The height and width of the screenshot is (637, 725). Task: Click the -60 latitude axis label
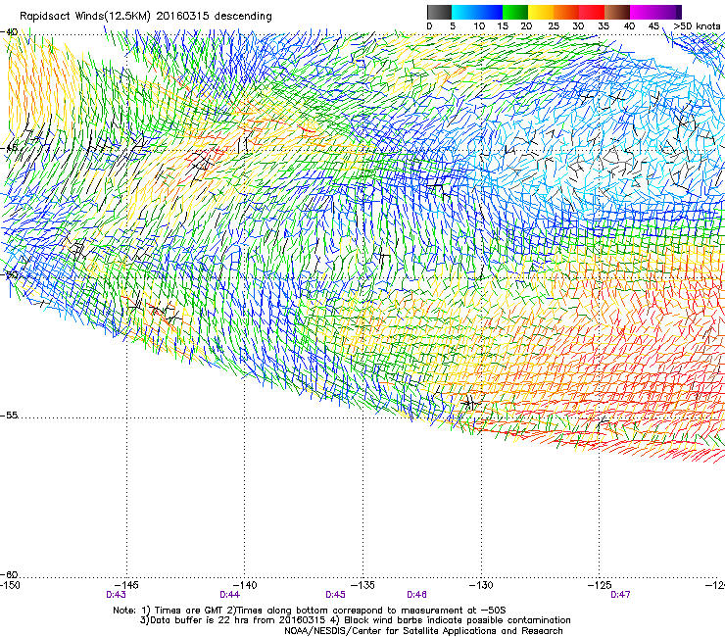tap(9, 575)
